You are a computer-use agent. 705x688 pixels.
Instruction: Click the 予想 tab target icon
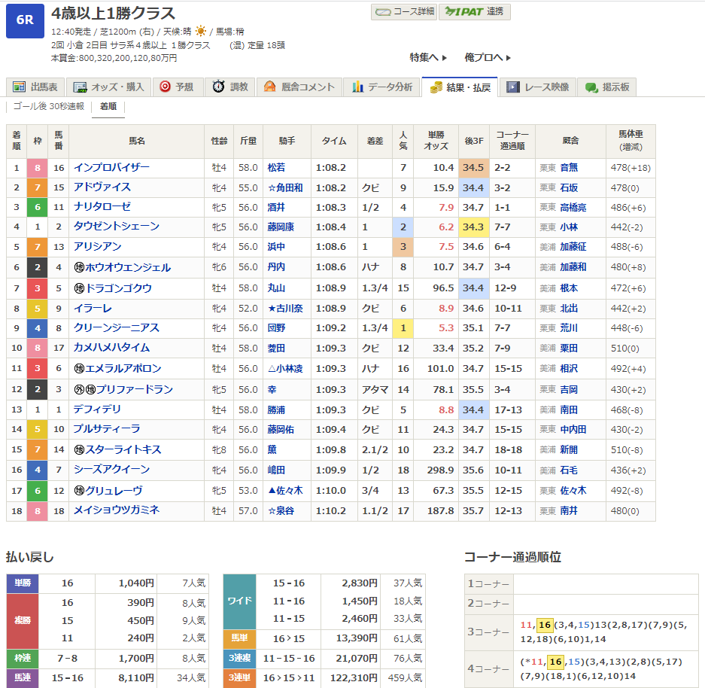[x=165, y=87]
